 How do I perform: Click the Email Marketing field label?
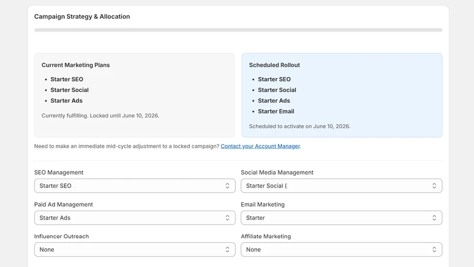click(x=262, y=204)
